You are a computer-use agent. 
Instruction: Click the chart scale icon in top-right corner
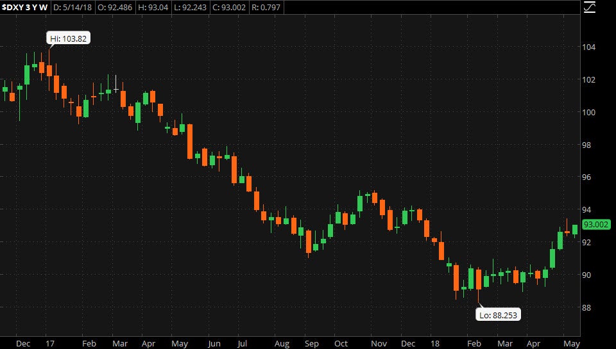pyautogui.click(x=589, y=7)
